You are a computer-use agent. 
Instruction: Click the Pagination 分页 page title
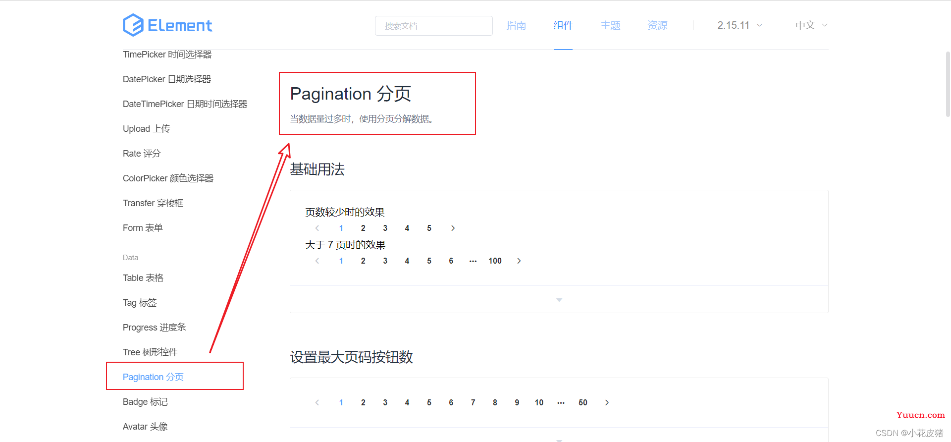click(x=351, y=94)
